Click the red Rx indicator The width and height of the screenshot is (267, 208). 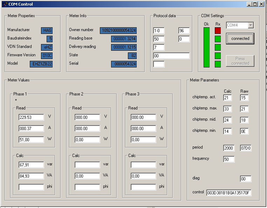(218, 31)
